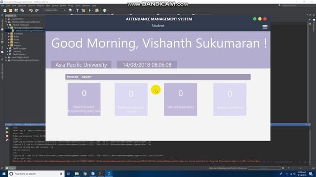Screen dimensions: 316x177
Task: Expand the Test Libraries node
Action: (x=7, y=54)
